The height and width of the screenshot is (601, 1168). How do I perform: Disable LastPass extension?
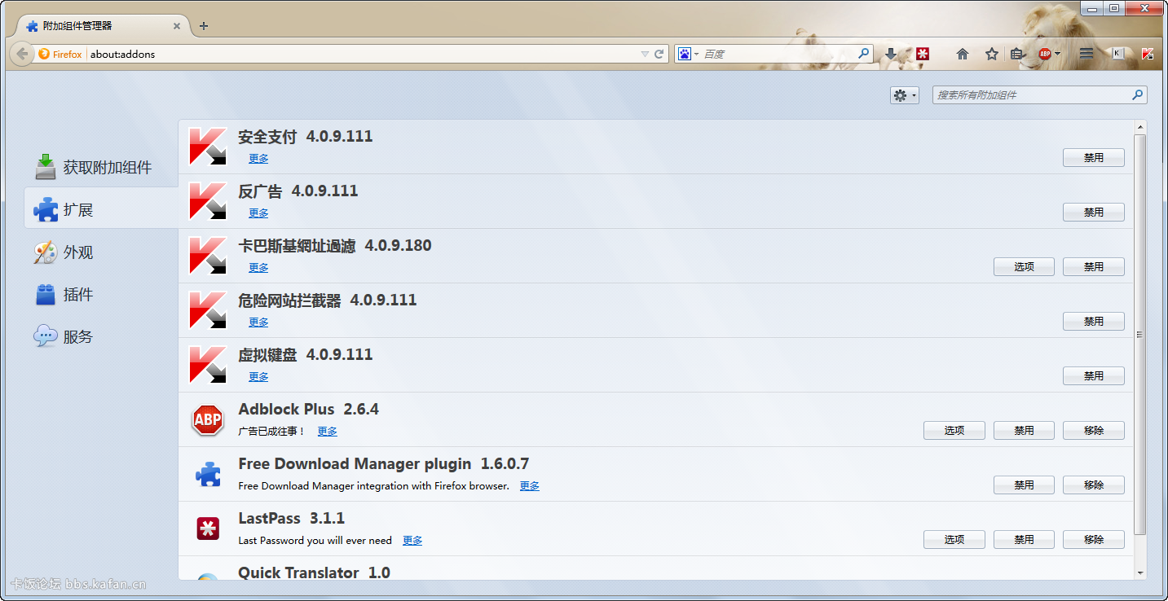click(1024, 540)
